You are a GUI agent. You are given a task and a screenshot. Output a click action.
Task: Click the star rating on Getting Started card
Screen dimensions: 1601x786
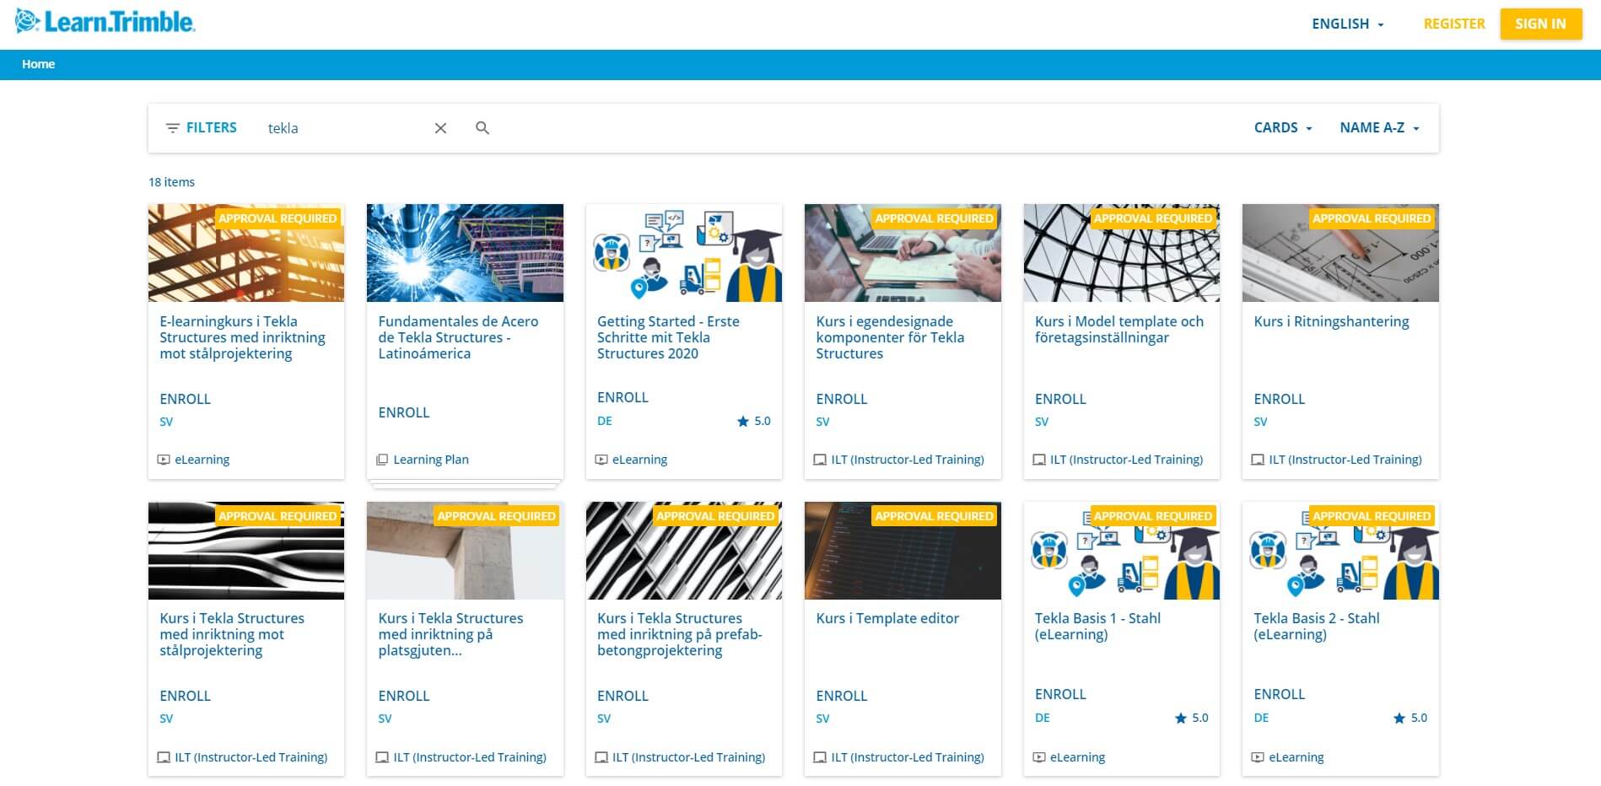754,421
